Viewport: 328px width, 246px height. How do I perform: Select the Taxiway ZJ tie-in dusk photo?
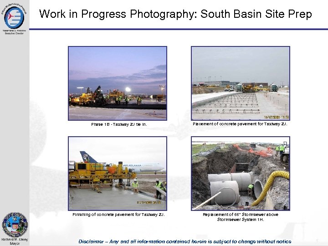click(118, 83)
